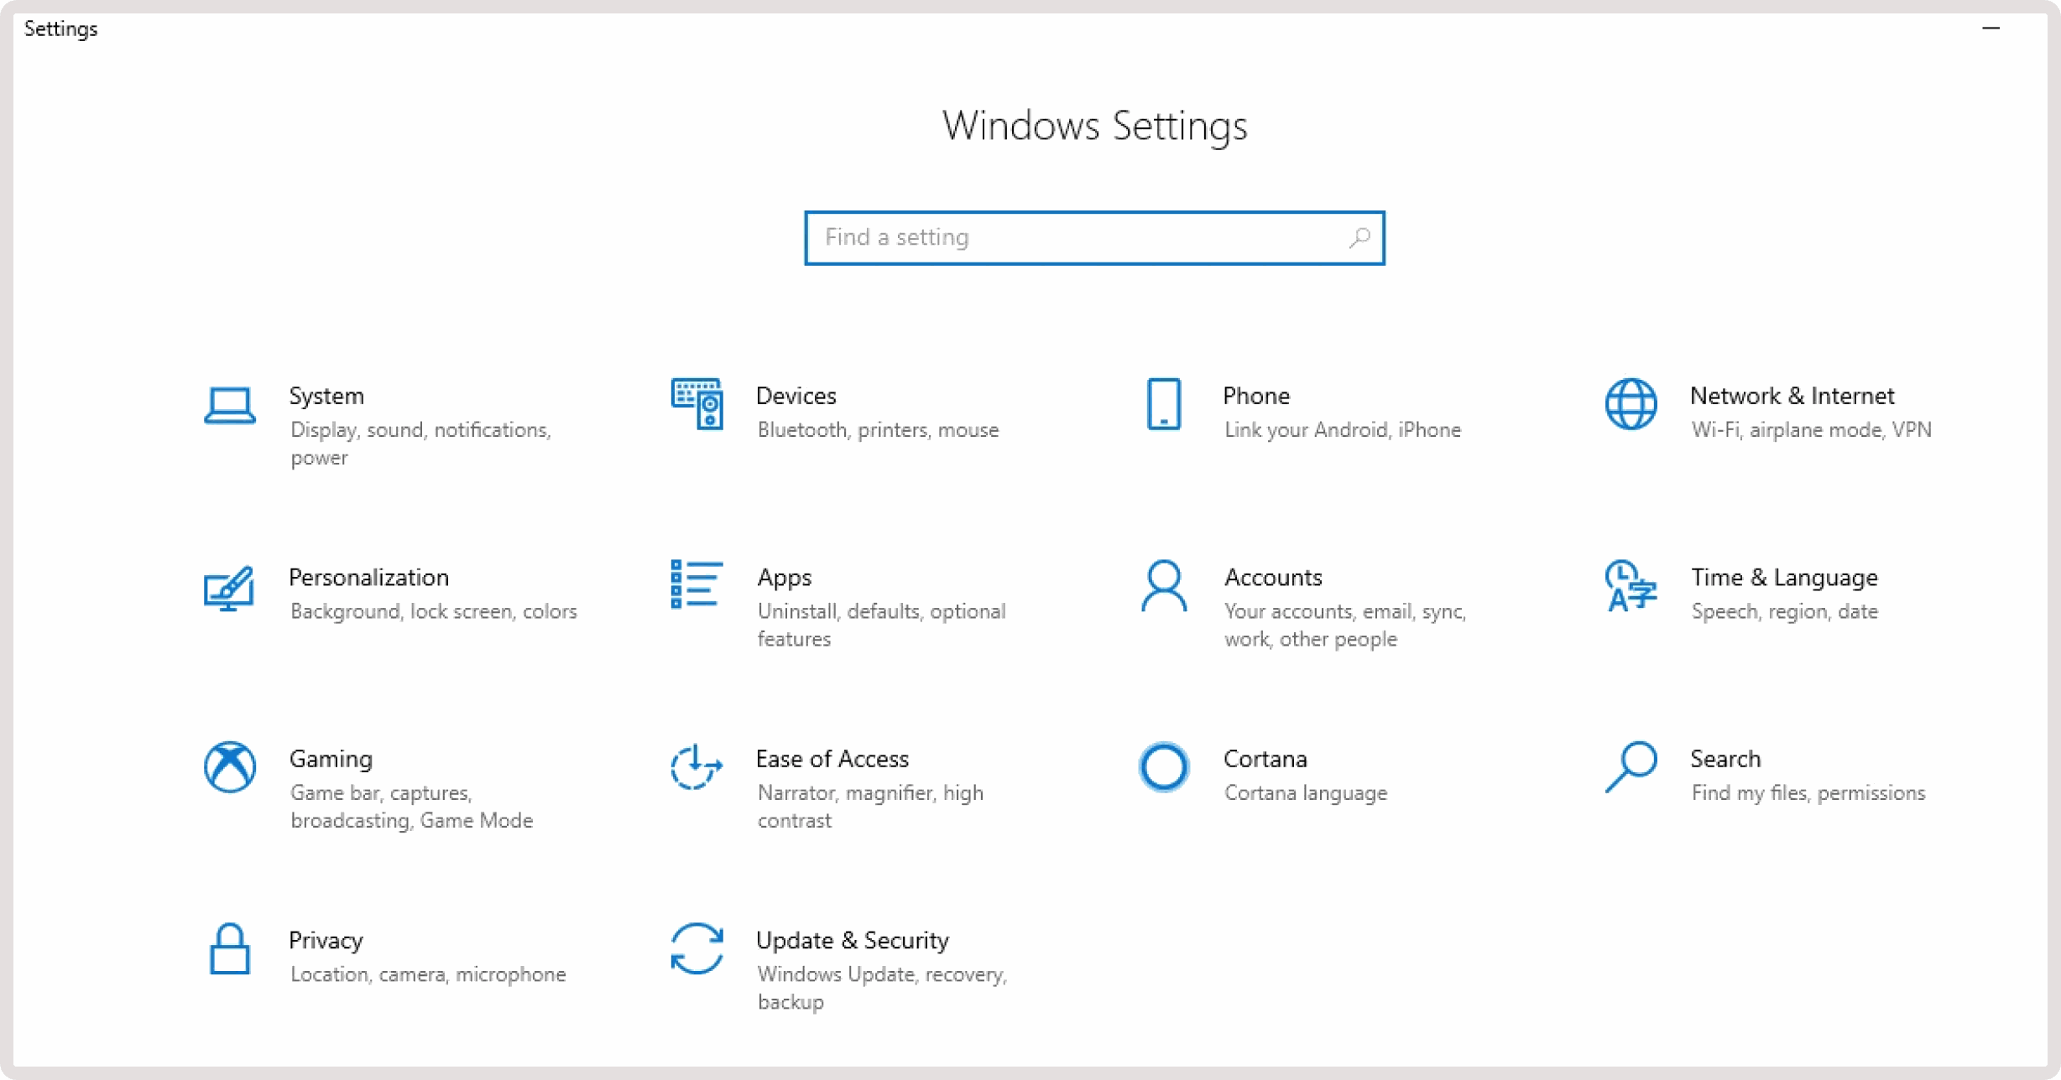Open Network & Internet title link
This screenshot has height=1080, width=2061.
point(1792,396)
